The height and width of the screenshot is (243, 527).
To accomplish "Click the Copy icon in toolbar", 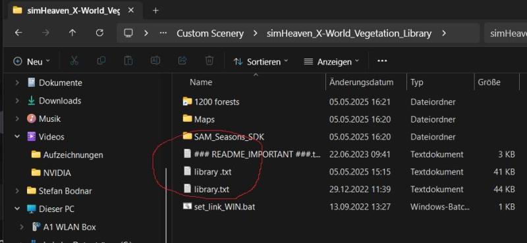I will coord(101,61).
